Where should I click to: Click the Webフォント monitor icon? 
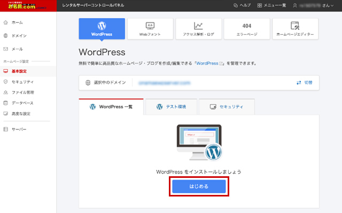(x=150, y=26)
